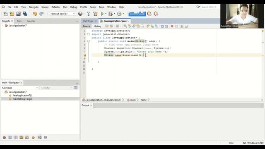This screenshot has width=265, height=149.
Task: Run the project with green play icon
Action: pyautogui.click(x=102, y=14)
